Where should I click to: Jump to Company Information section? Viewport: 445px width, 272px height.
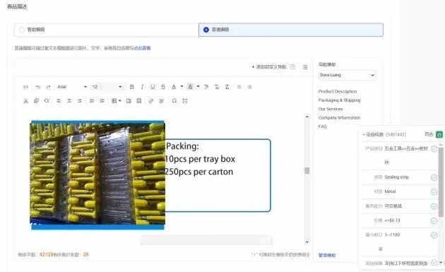click(x=339, y=117)
